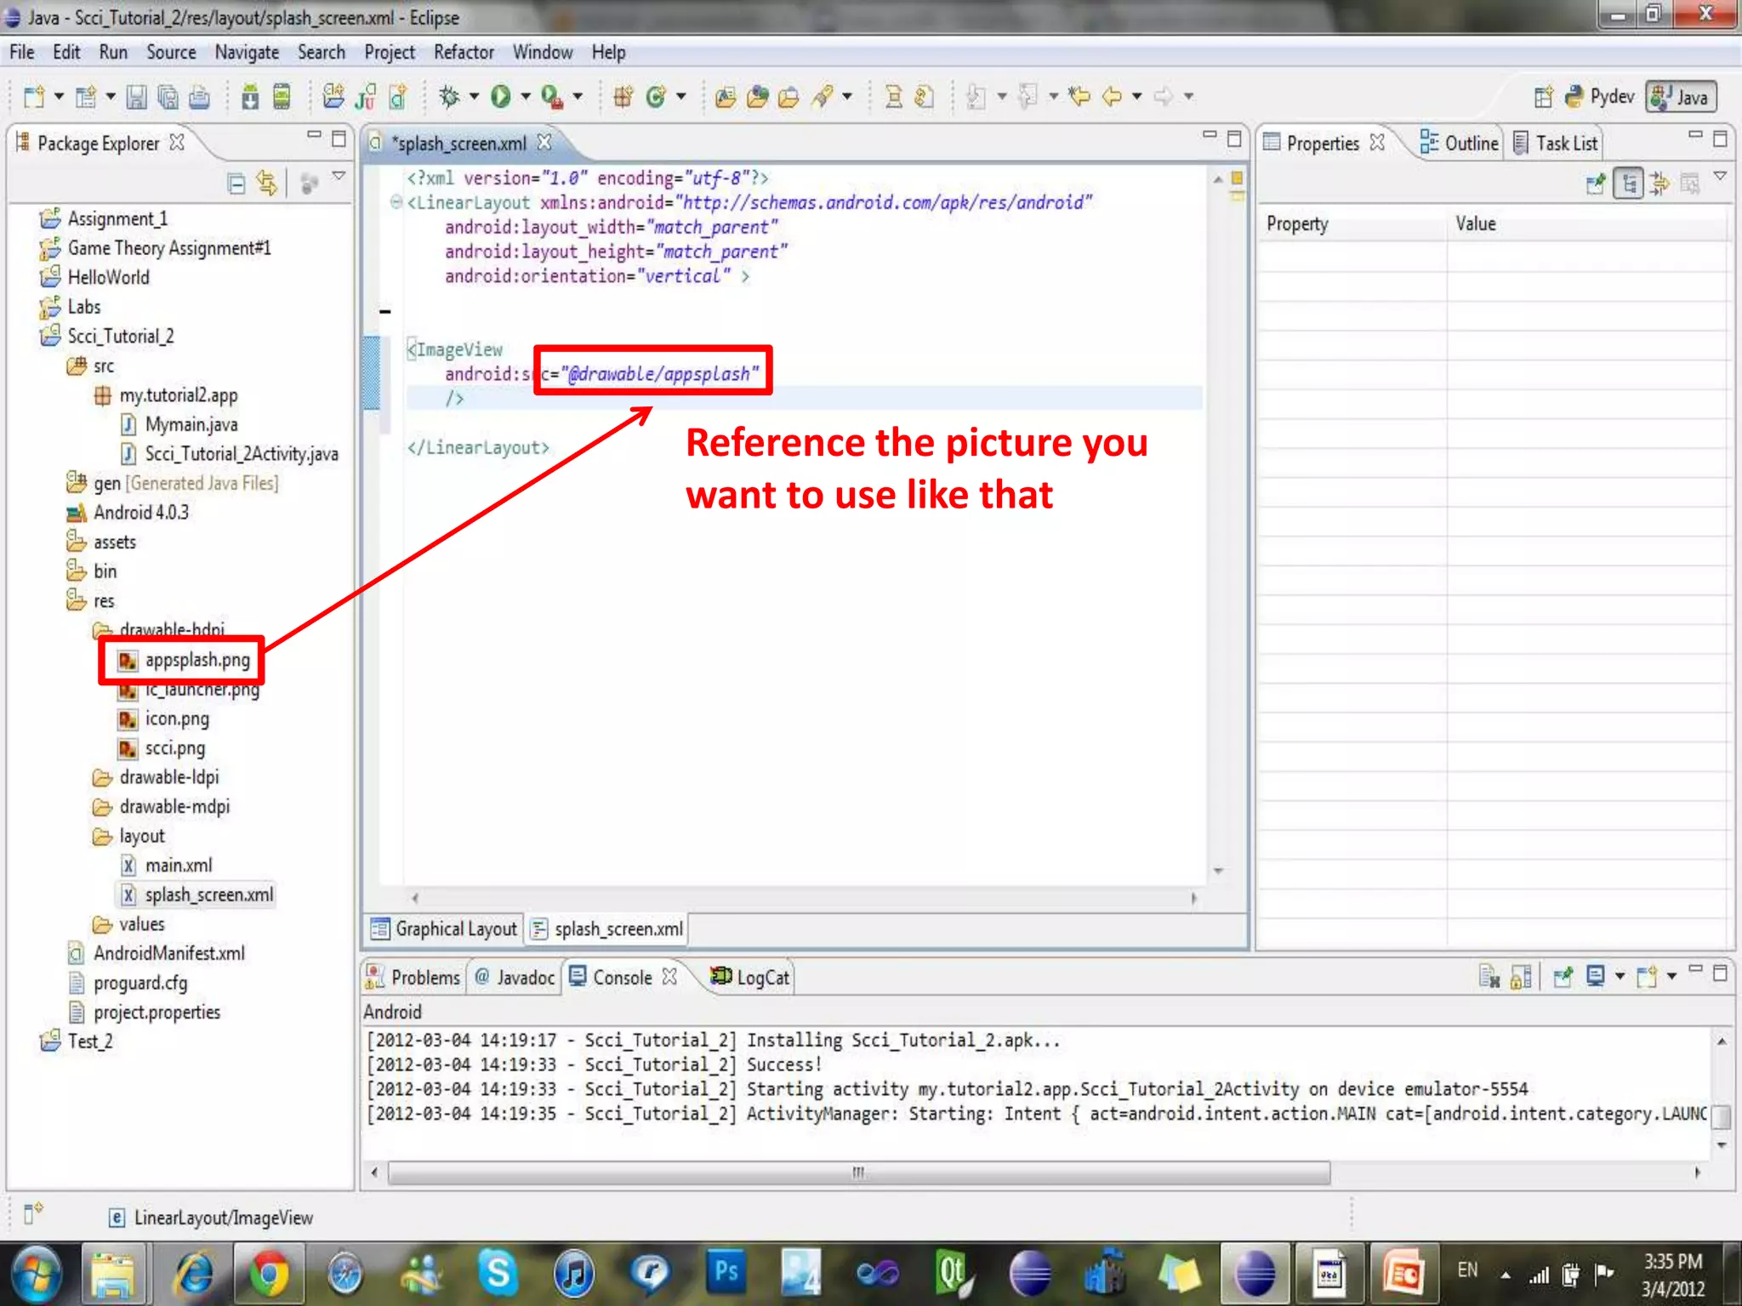This screenshot has height=1306, width=1742.
Task: Open the Navigate menu
Action: (247, 53)
